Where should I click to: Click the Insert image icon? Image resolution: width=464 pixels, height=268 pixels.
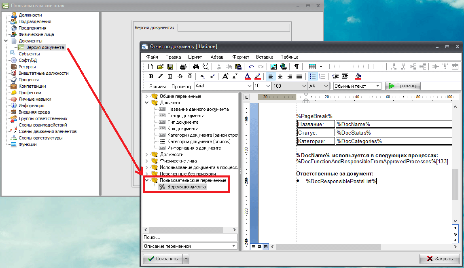click(273, 67)
